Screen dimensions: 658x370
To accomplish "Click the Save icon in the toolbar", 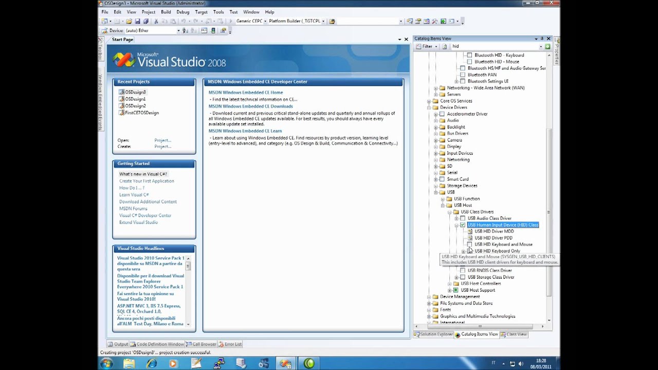I will tap(137, 21).
